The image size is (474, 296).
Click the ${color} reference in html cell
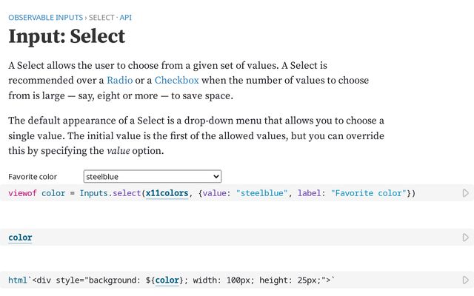(x=167, y=280)
